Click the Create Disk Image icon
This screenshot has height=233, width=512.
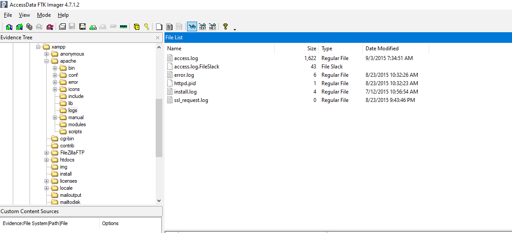coord(62,27)
